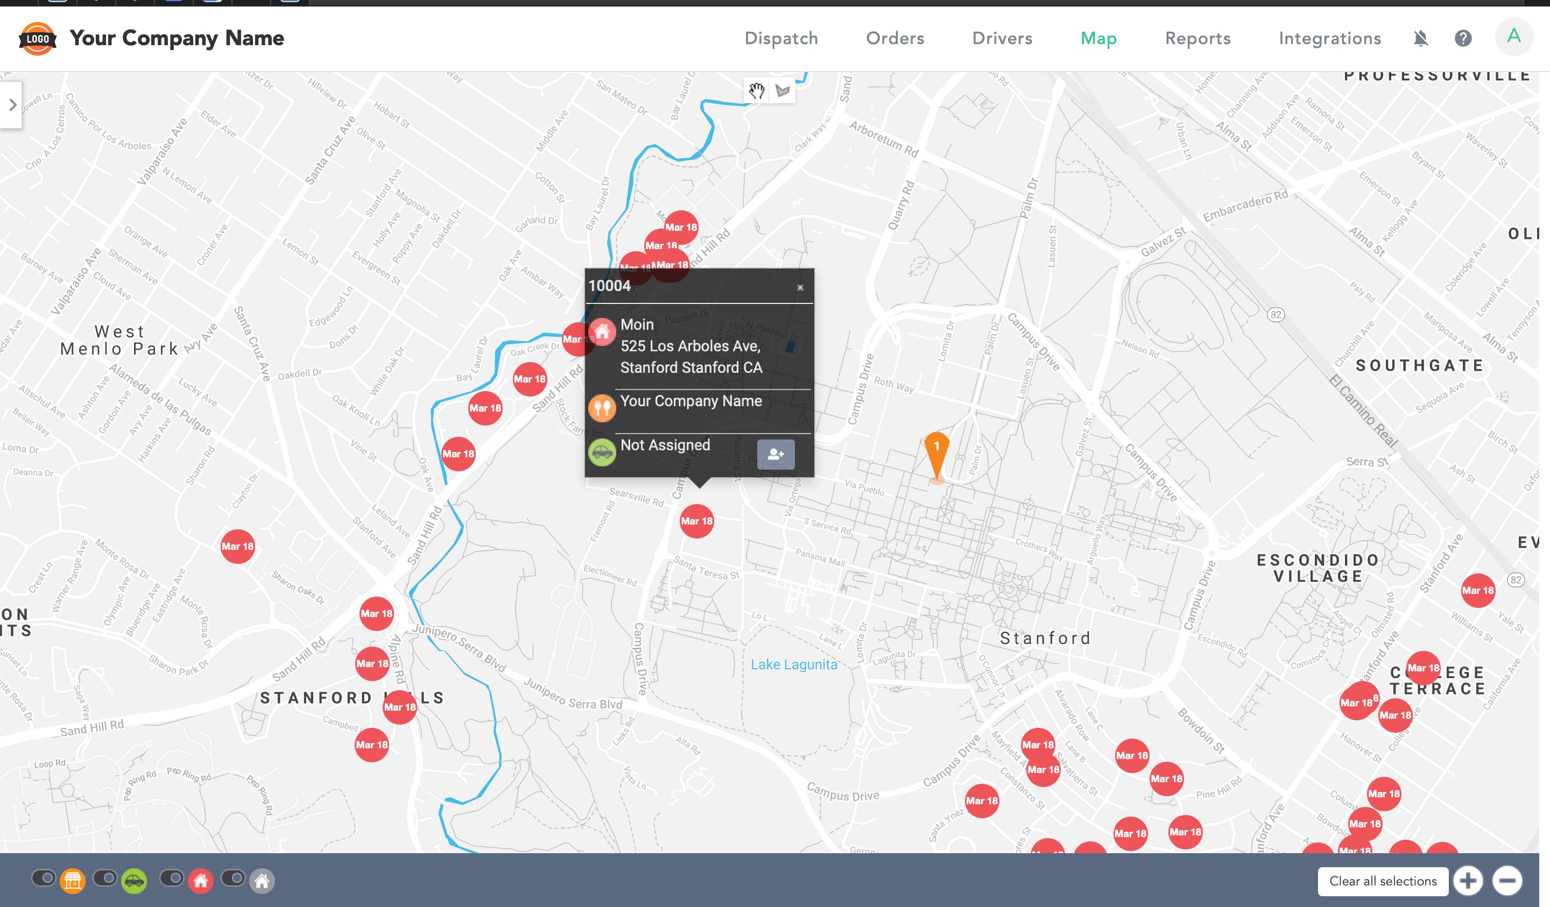Open the help question mark icon

click(1463, 39)
